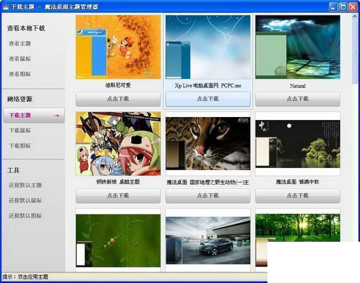Screen dimensions: 360x283
Task: Select the green pea pod thumbnail
Action: click(x=118, y=241)
